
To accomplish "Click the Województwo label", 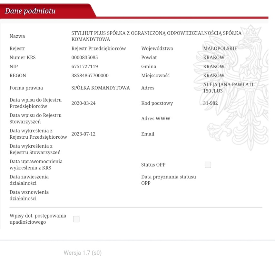I will (157, 48).
